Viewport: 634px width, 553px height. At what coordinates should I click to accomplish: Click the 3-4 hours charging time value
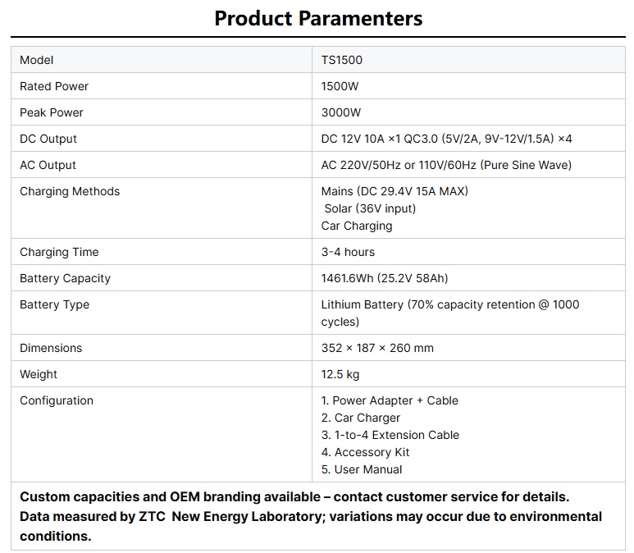pos(348,252)
